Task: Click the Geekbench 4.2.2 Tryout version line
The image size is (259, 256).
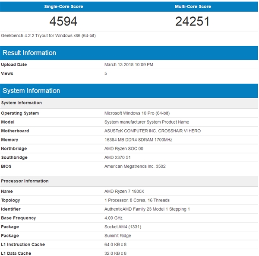Action: pyautogui.click(x=48, y=35)
